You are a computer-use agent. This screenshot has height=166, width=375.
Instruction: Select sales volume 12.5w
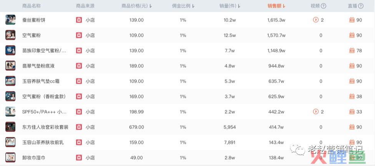click(230, 35)
